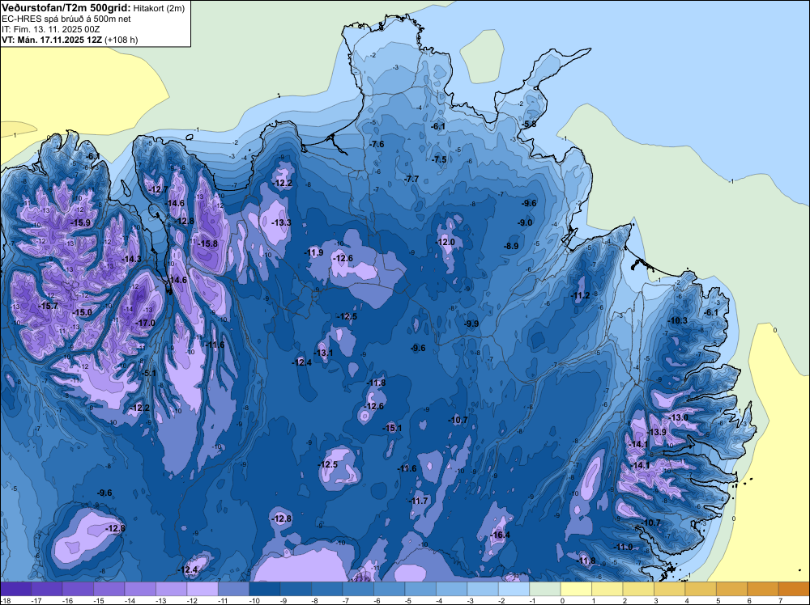Click the -12.0 temperature label

[445, 242]
